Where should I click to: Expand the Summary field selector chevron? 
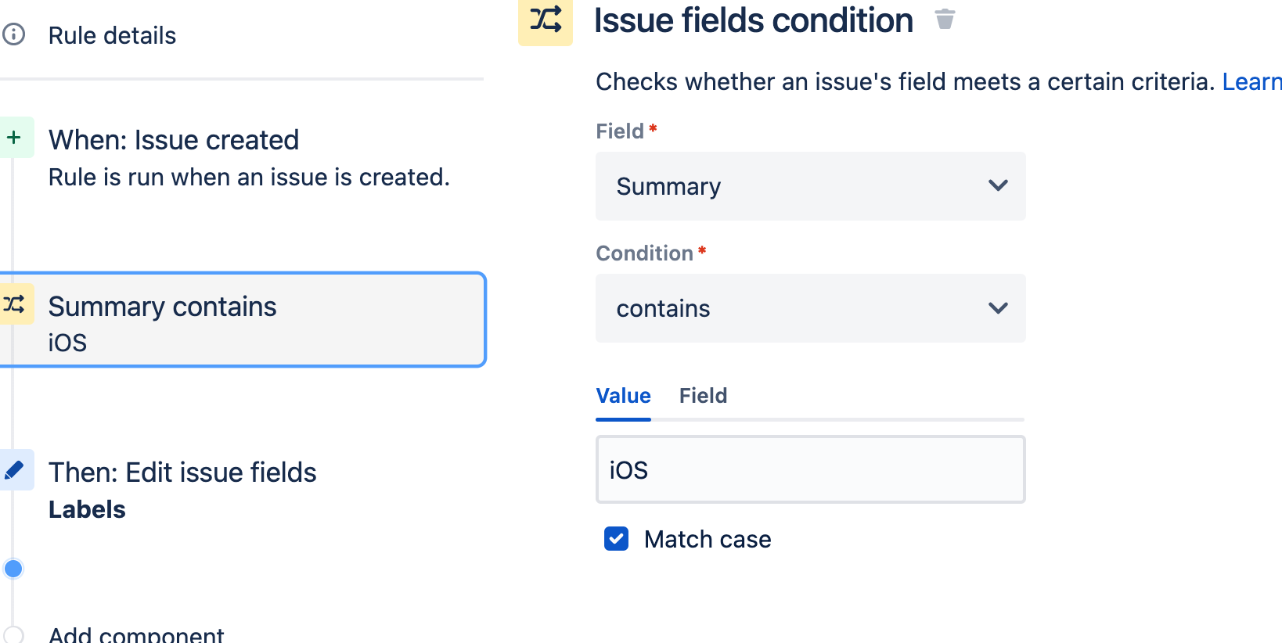pyautogui.click(x=998, y=186)
